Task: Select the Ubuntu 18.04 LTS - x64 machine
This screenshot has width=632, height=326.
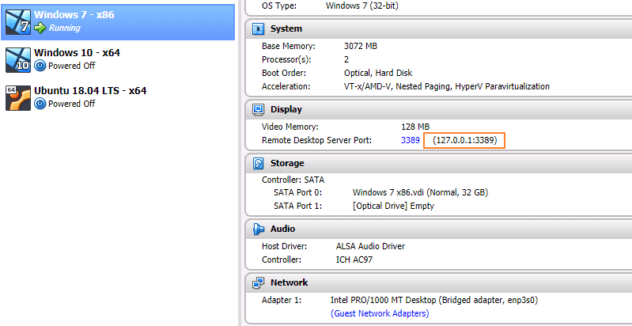Action: 117,97
